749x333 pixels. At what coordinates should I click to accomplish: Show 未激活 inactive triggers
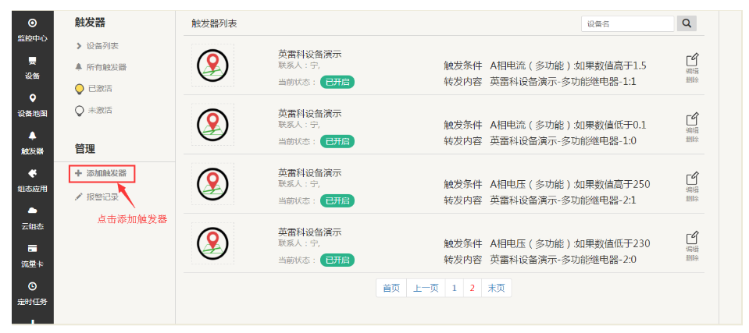(x=99, y=111)
